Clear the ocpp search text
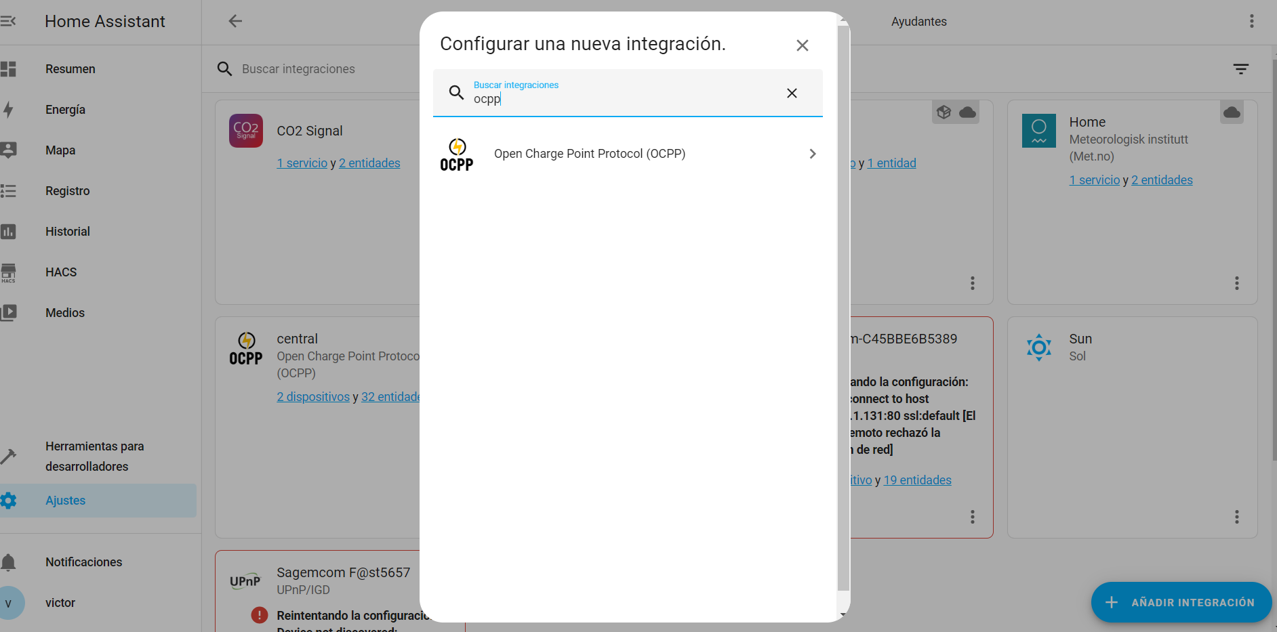The height and width of the screenshot is (632, 1277). [792, 93]
